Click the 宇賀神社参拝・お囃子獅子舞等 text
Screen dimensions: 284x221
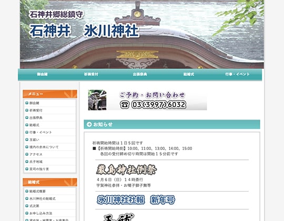click(x=124, y=185)
